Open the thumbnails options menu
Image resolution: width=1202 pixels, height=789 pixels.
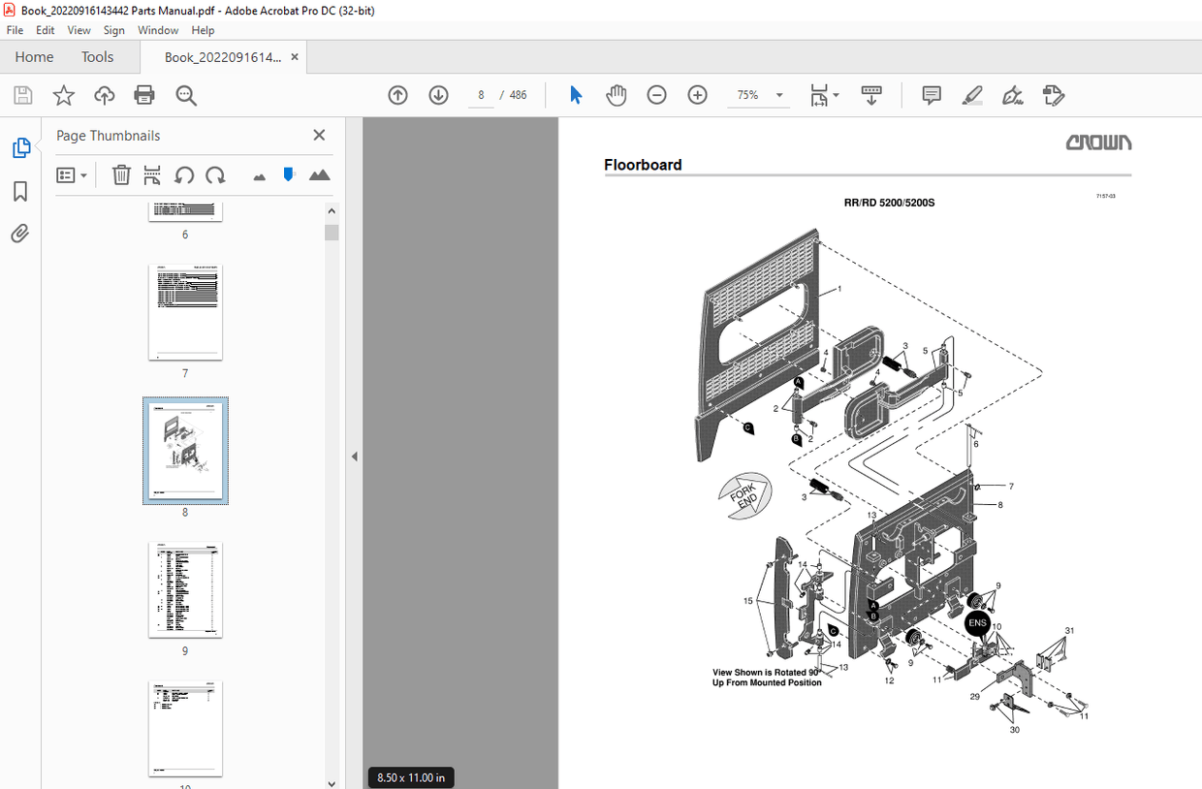(x=71, y=174)
